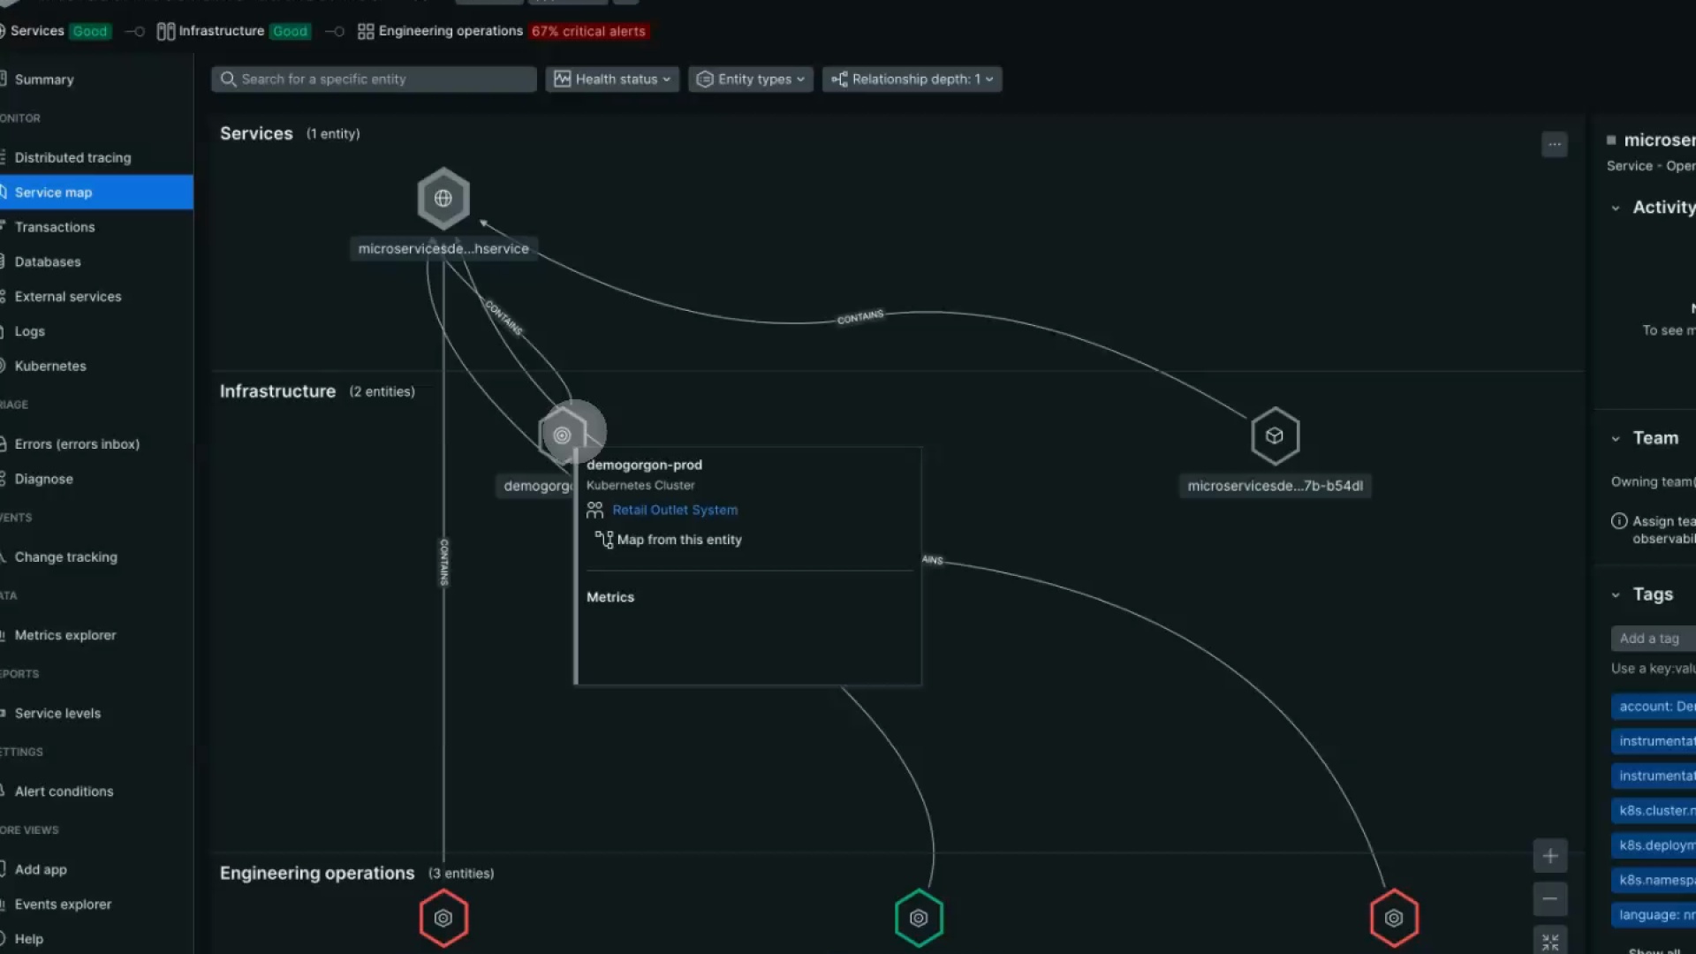Open Distributed tracing in the sidebar
Image resolution: width=1696 pixels, height=954 pixels.
[73, 157]
